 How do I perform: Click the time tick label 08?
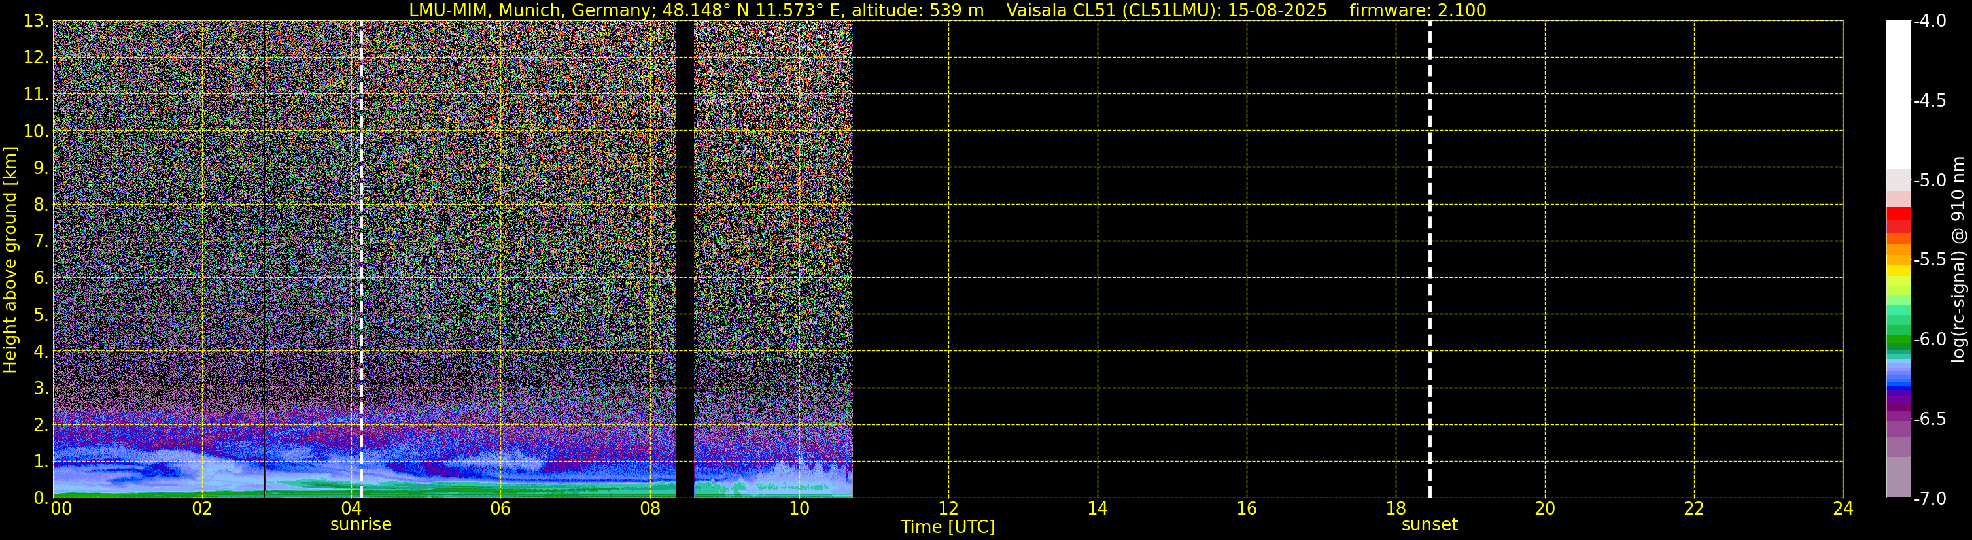click(650, 509)
